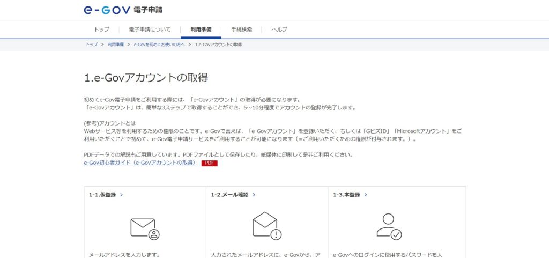Open e-Govを初めてお使いの方へ breadcrumb link
Viewport: 549px width, 258px height.
159,45
